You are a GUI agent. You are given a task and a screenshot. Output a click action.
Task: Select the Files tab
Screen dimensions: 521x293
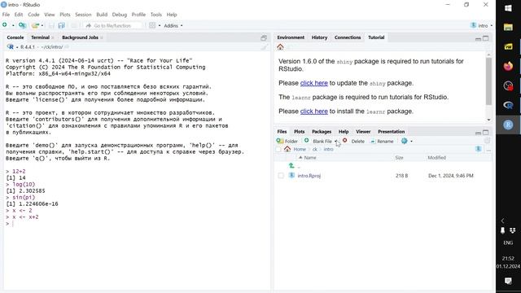tap(282, 132)
